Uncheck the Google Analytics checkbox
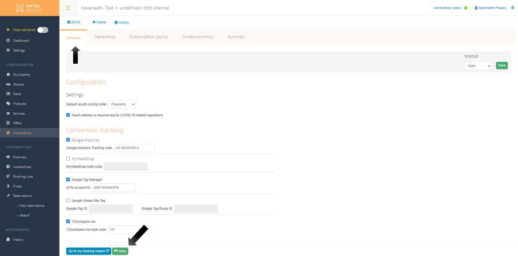Image resolution: width=518 pixels, height=256 pixels. click(x=68, y=140)
